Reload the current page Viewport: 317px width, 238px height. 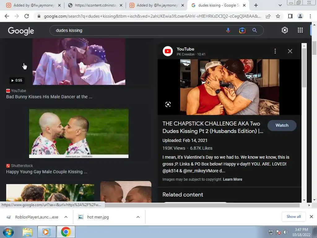pyautogui.click(x=27, y=16)
